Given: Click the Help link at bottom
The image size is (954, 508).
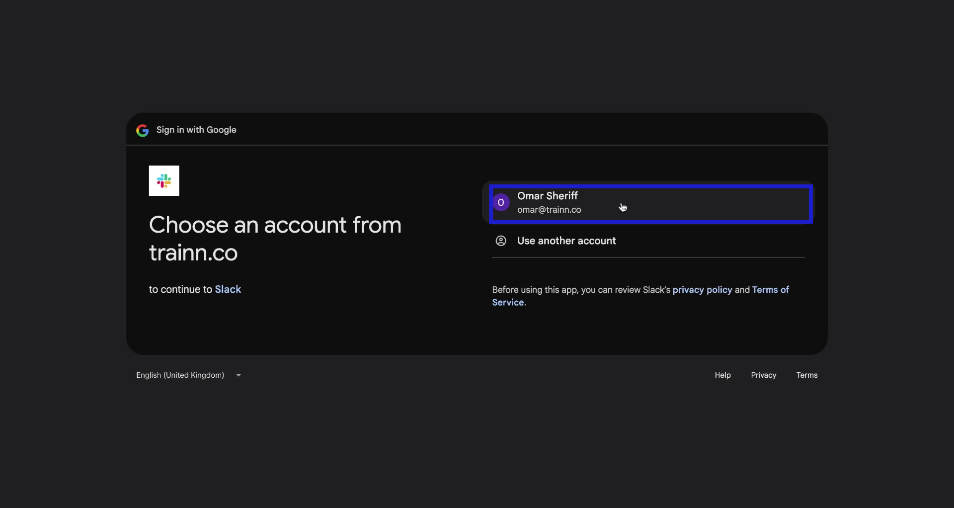Looking at the screenshot, I should 722,375.
